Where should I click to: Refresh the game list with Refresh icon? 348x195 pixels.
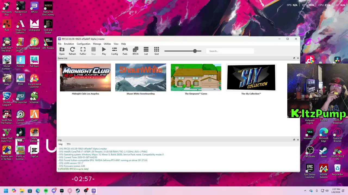coord(72,51)
